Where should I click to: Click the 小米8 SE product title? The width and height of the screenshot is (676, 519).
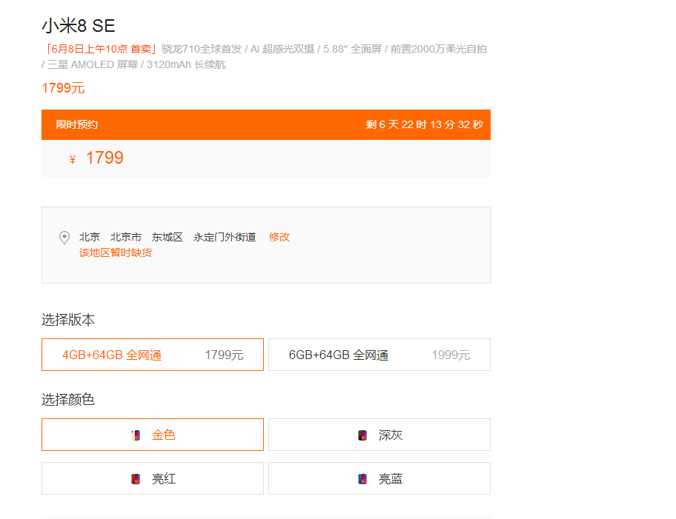(x=79, y=25)
